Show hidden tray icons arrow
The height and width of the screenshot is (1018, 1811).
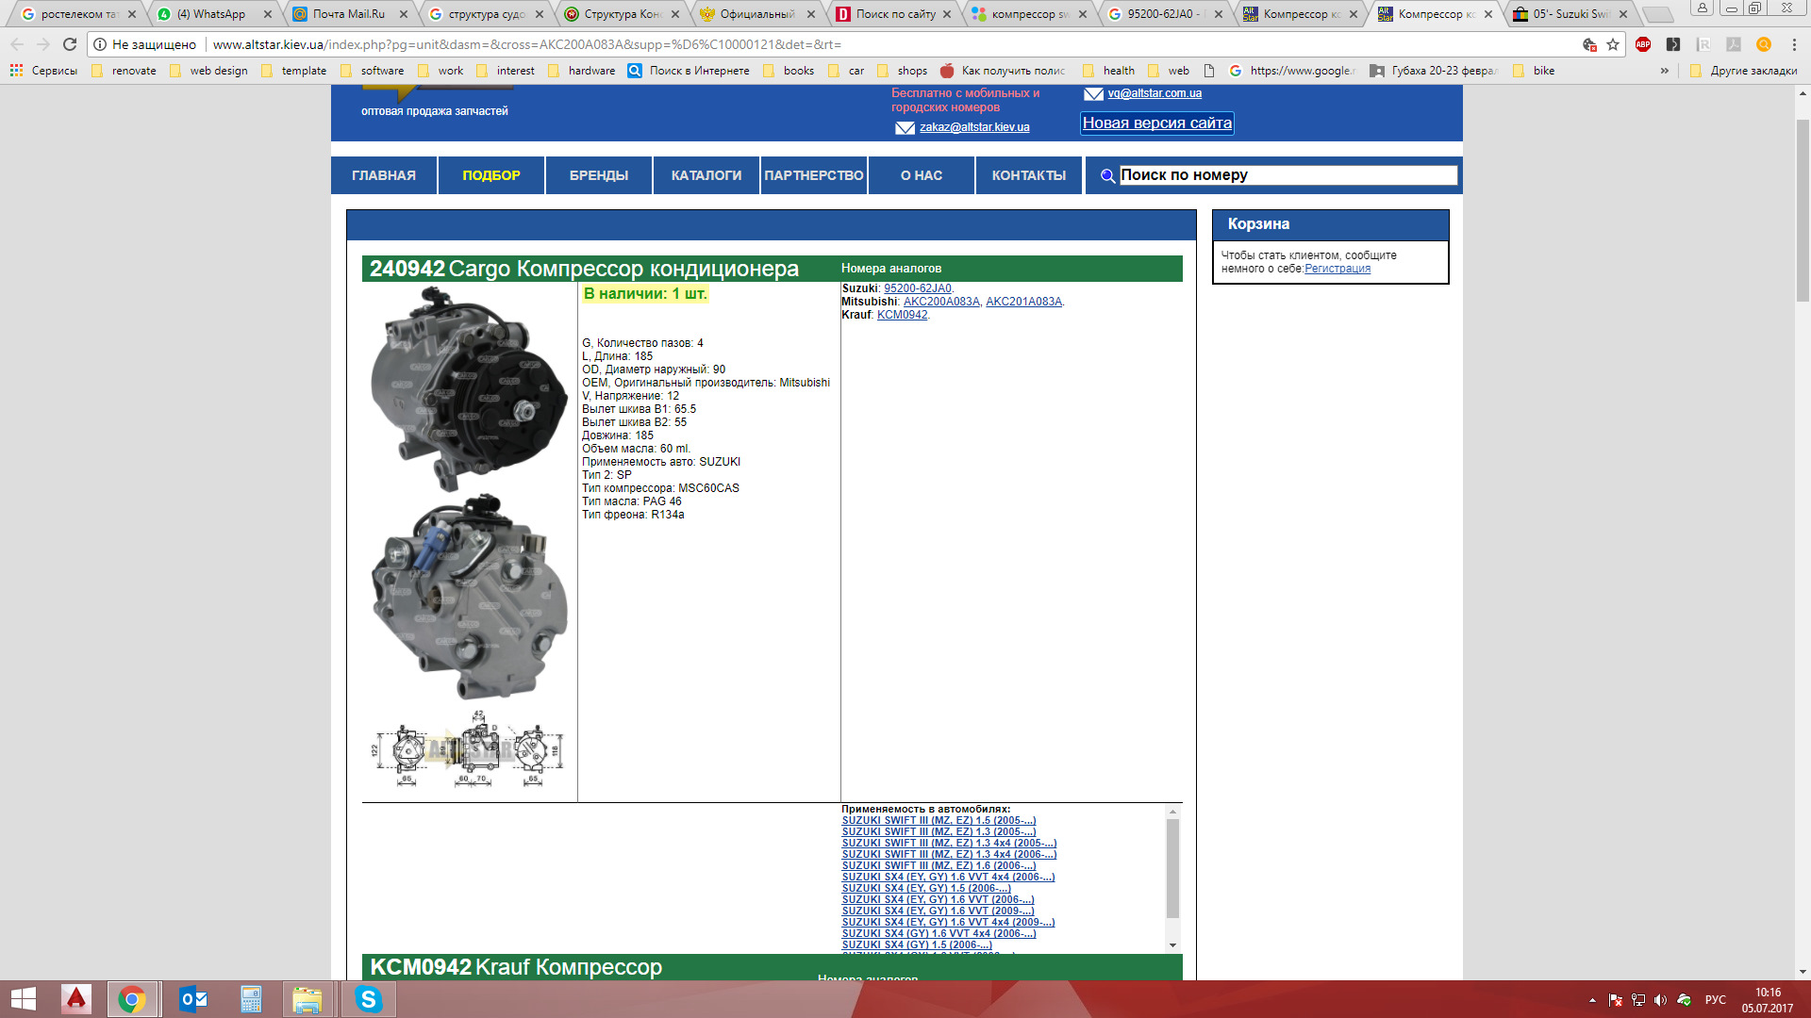tap(1592, 1000)
